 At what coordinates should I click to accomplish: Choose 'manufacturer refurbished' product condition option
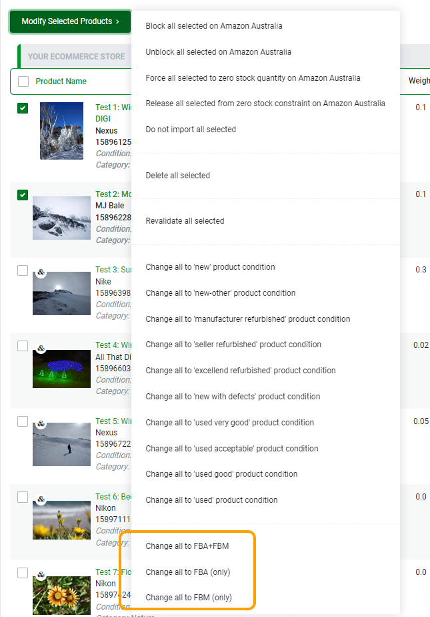tap(248, 319)
